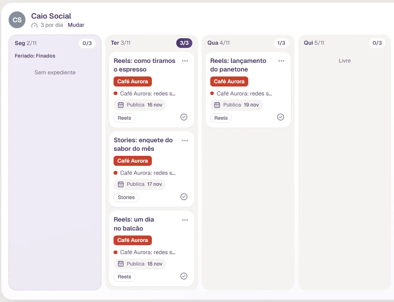Open the 'Reels: como tiramos o espresso' card title
394x302 pixels.
click(144, 65)
